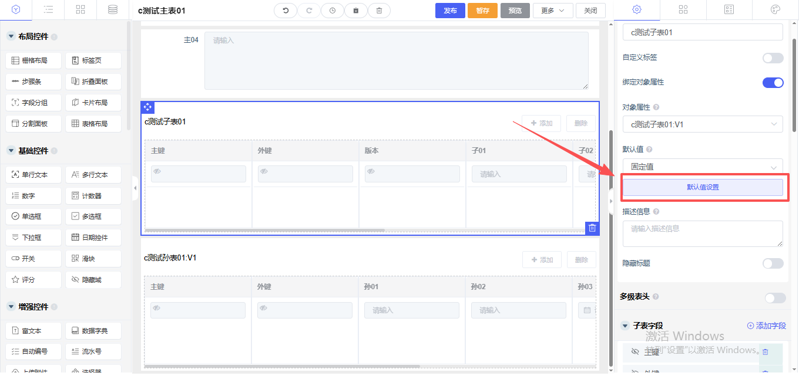Open the database icon tab in left panel
Viewport: 799px width, 376px height.
[112, 10]
